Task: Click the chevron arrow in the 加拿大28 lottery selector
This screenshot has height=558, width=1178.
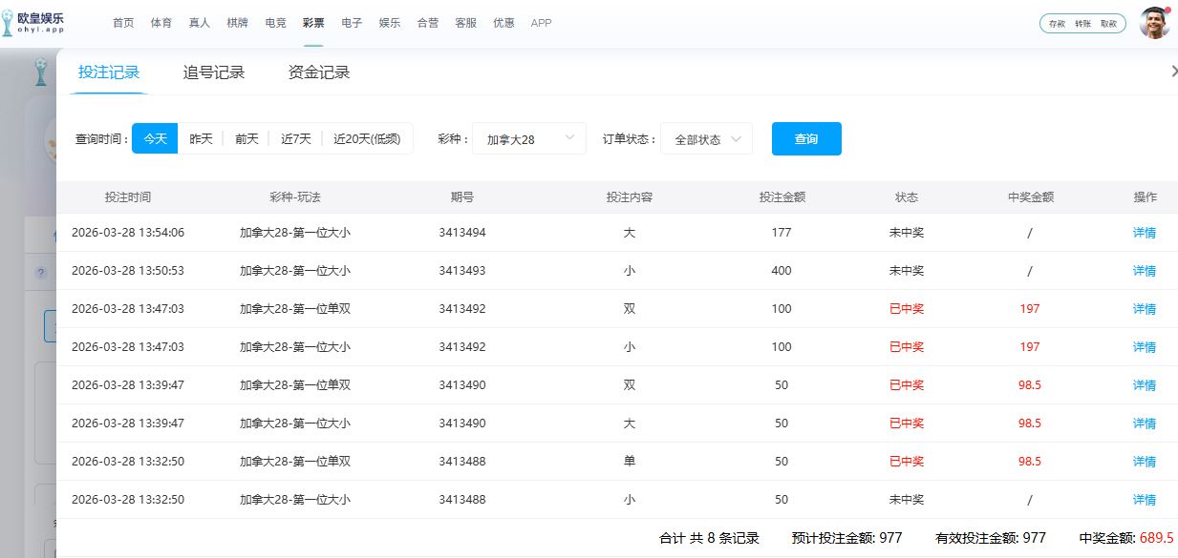Action: tap(570, 138)
